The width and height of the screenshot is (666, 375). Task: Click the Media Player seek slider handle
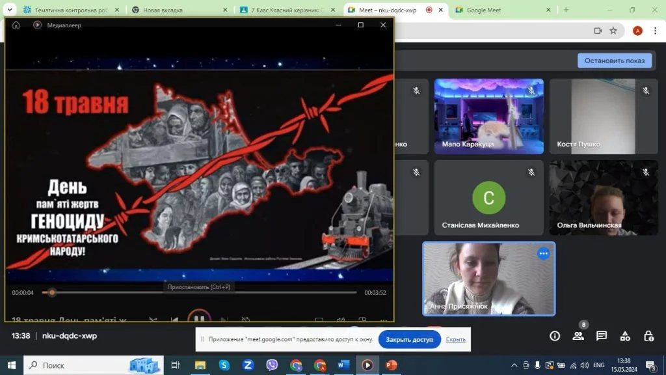coord(52,292)
